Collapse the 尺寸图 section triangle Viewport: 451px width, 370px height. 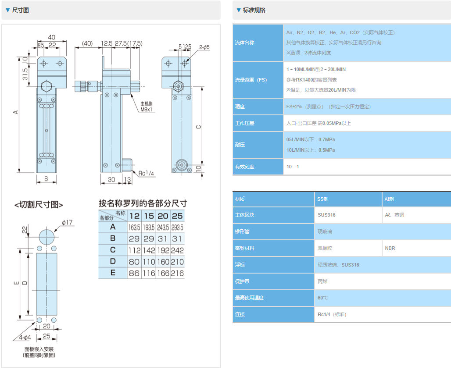(x=8, y=11)
